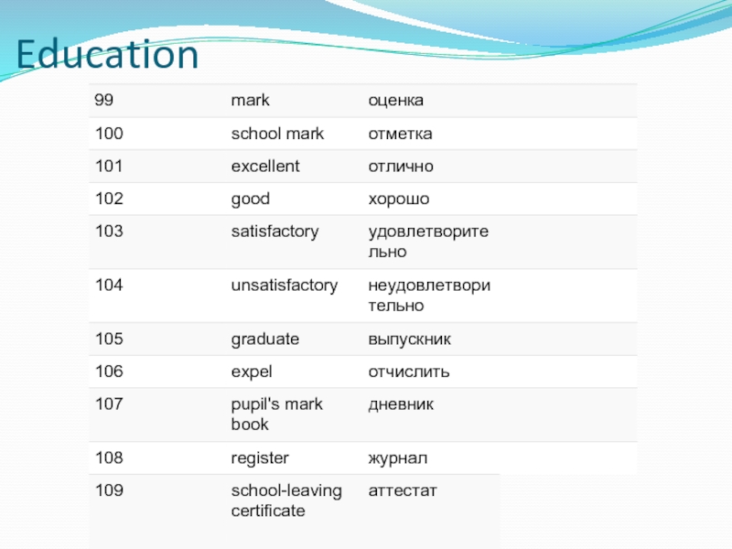Click the number cell '108'

pyautogui.click(x=109, y=458)
